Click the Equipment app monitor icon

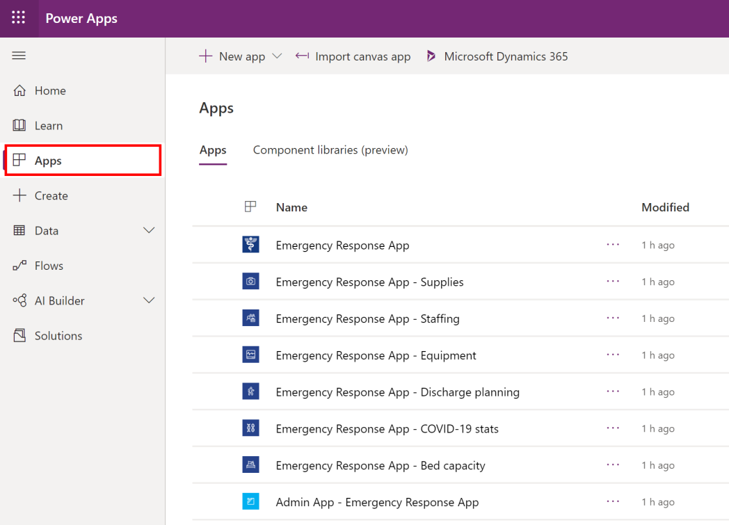point(250,355)
